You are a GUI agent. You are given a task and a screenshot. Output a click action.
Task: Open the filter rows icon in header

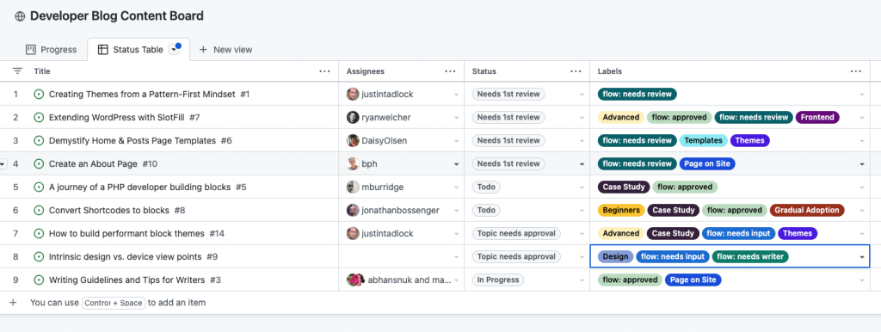(x=18, y=71)
